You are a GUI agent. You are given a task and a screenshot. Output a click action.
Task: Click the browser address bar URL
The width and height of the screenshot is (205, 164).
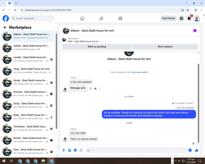pyautogui.click(x=48, y=10)
